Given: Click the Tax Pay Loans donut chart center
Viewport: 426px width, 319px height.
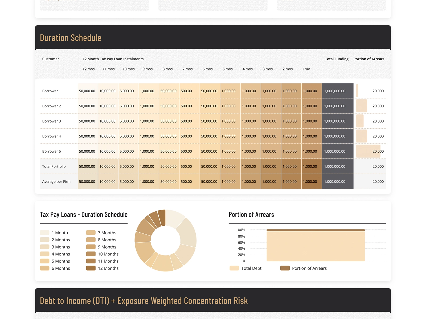Looking at the screenshot, I should coord(166,241).
